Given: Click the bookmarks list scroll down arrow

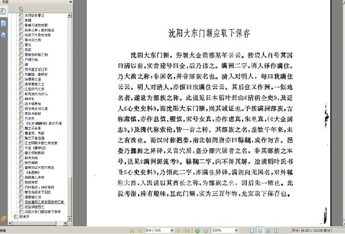Looking at the screenshot, I should point(70,218).
